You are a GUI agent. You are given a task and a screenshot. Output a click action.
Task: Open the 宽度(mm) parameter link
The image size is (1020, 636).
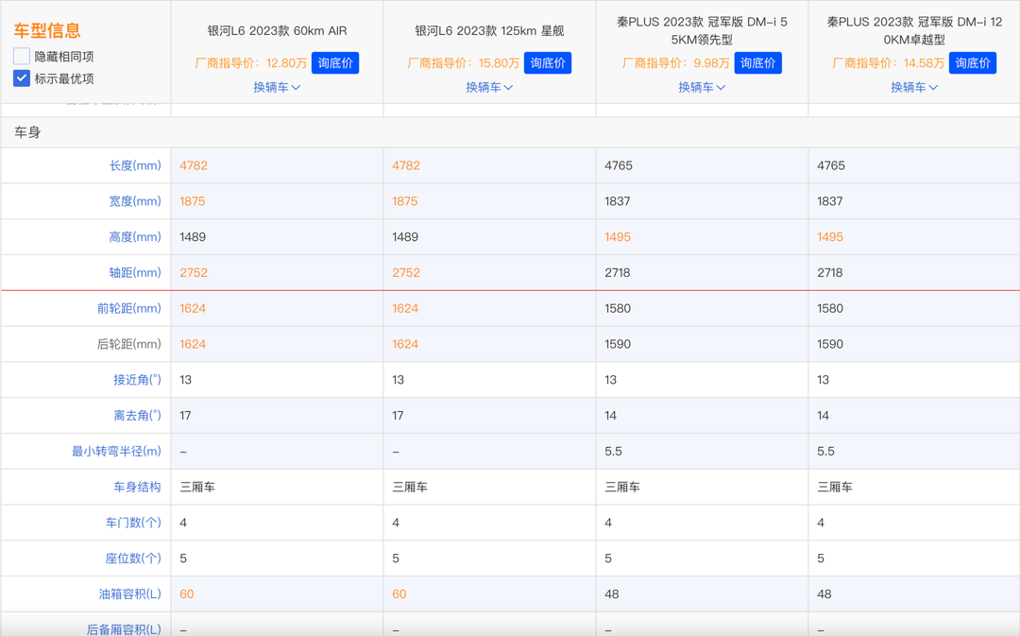click(135, 201)
